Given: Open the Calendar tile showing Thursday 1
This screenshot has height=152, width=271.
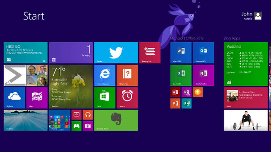Looking at the screenshot, I should coord(71,53).
